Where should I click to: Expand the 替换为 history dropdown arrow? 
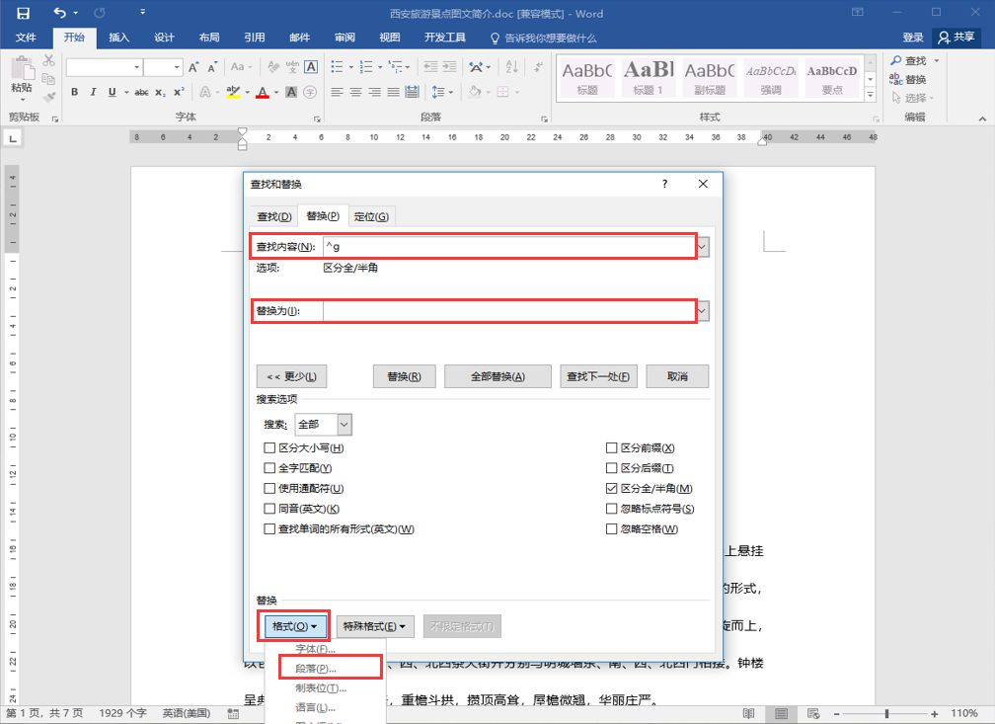coord(703,311)
